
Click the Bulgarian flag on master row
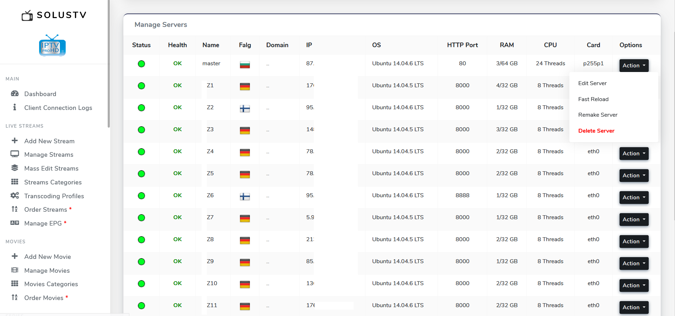(245, 65)
